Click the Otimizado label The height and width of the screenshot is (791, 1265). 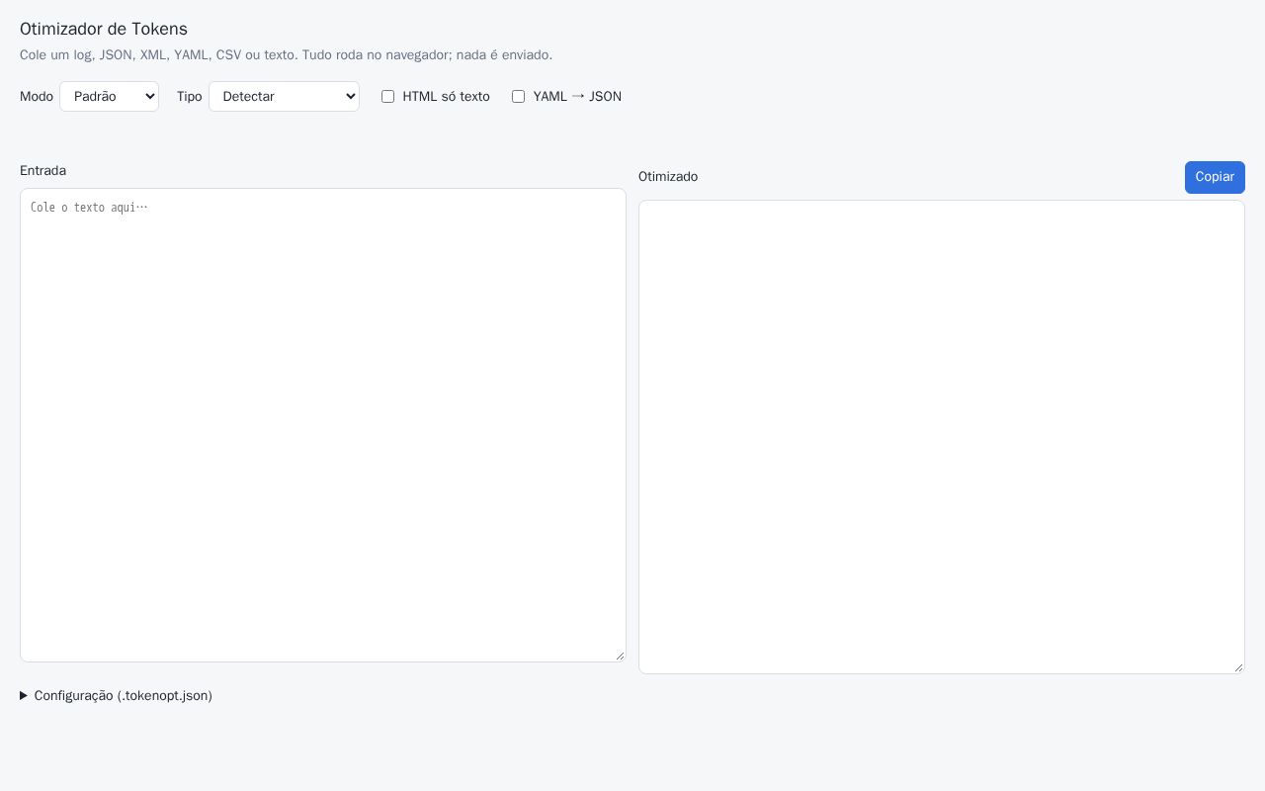668,176
